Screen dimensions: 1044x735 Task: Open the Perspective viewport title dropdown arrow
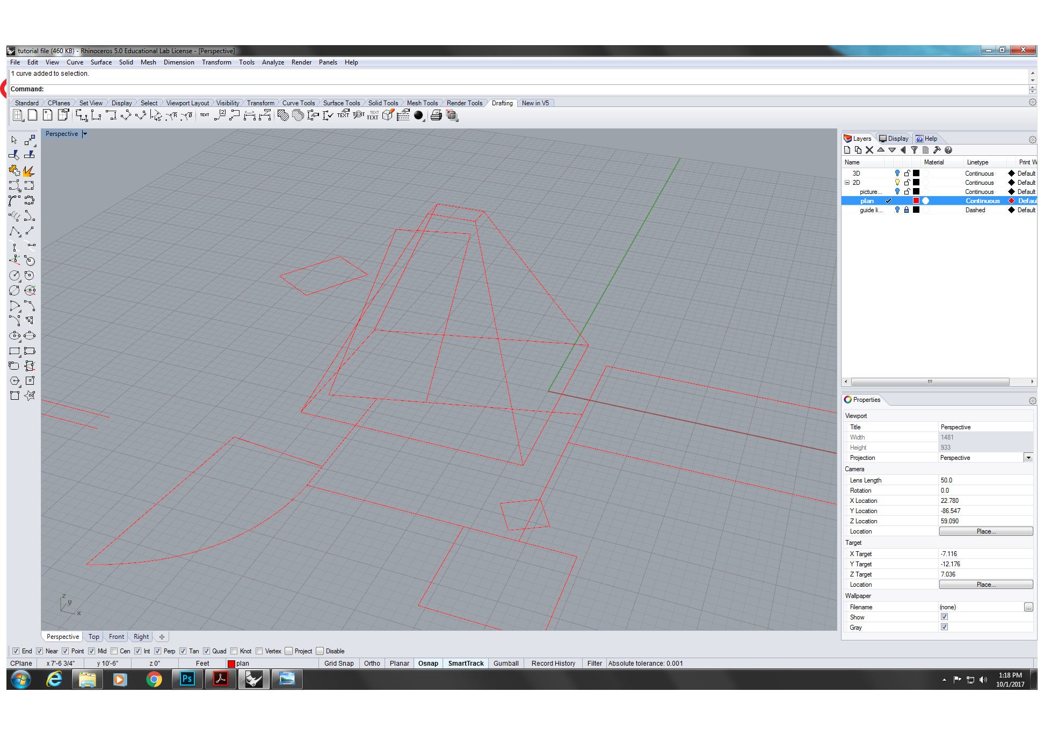[x=84, y=133]
